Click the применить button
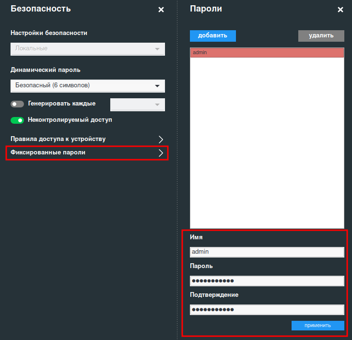Viewport: 352px width, 340px height. (317, 325)
